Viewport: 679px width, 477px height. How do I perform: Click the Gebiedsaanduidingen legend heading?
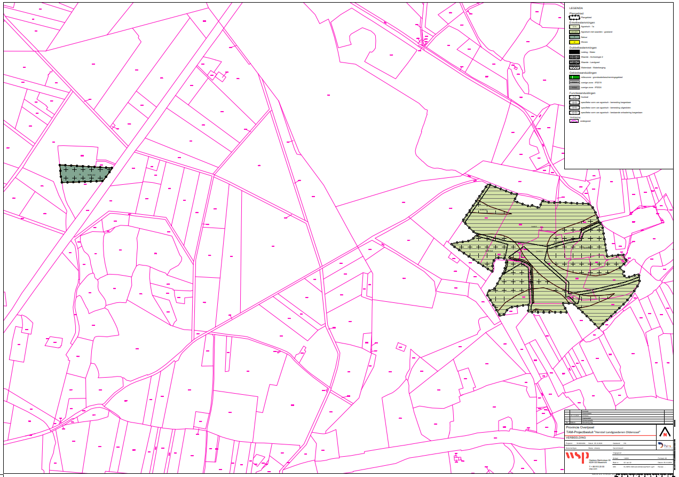(583, 73)
